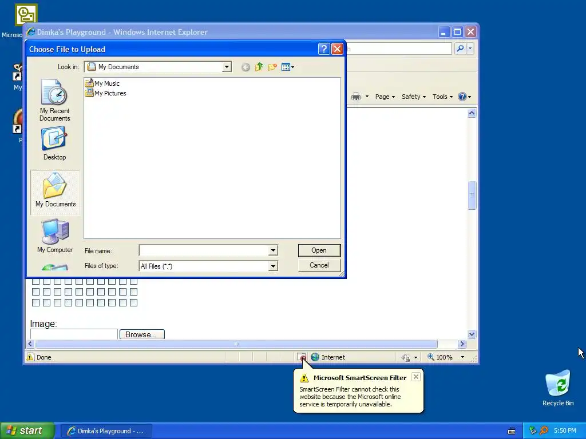Close the SmartScreen Filter balloon
This screenshot has height=439, width=586.
click(415, 377)
